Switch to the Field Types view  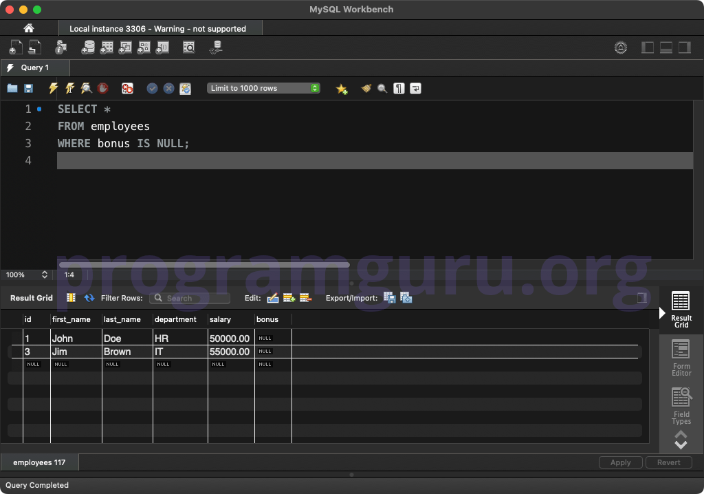681,406
